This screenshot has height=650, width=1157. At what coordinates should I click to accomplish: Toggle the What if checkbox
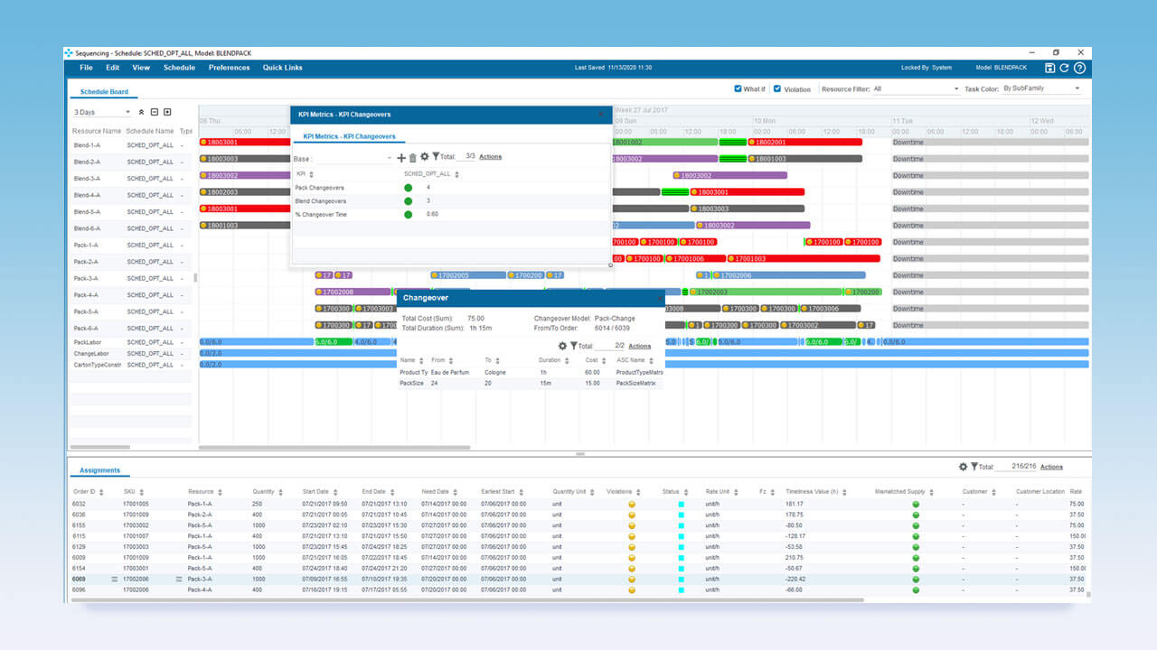(x=738, y=89)
